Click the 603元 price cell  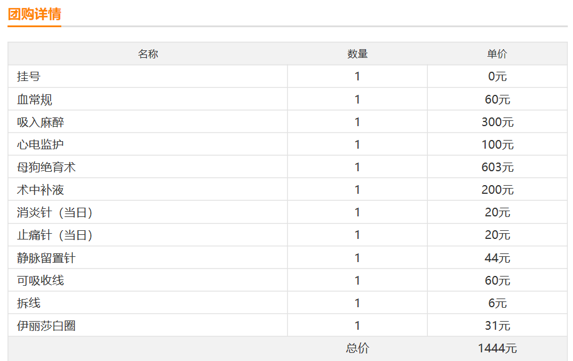497,167
